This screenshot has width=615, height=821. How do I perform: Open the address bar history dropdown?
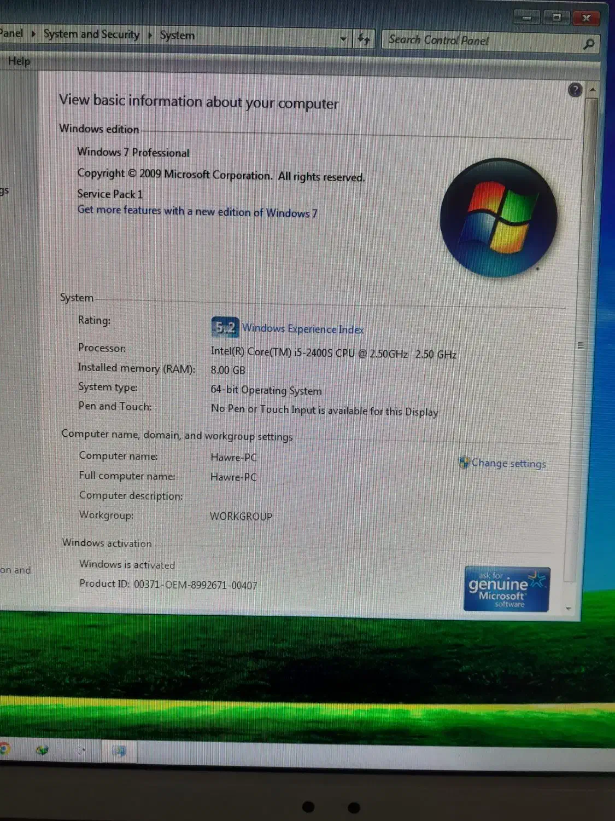point(343,39)
